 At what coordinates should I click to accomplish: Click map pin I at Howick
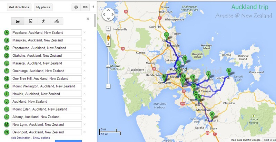[208, 75]
